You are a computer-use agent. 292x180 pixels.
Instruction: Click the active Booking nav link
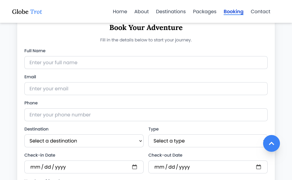point(233,12)
